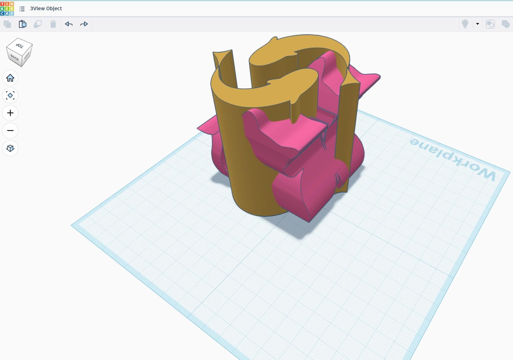513x360 pixels.
Task: Click the BACK face of the view cube
Action: point(14,58)
